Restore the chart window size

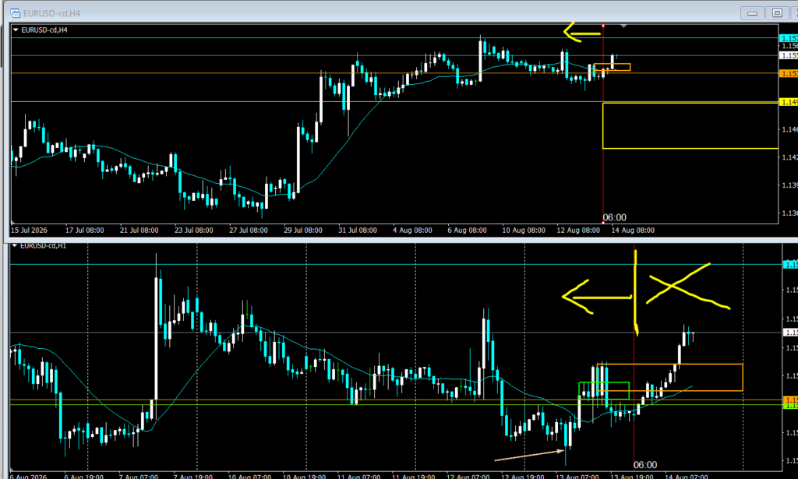tap(777, 13)
